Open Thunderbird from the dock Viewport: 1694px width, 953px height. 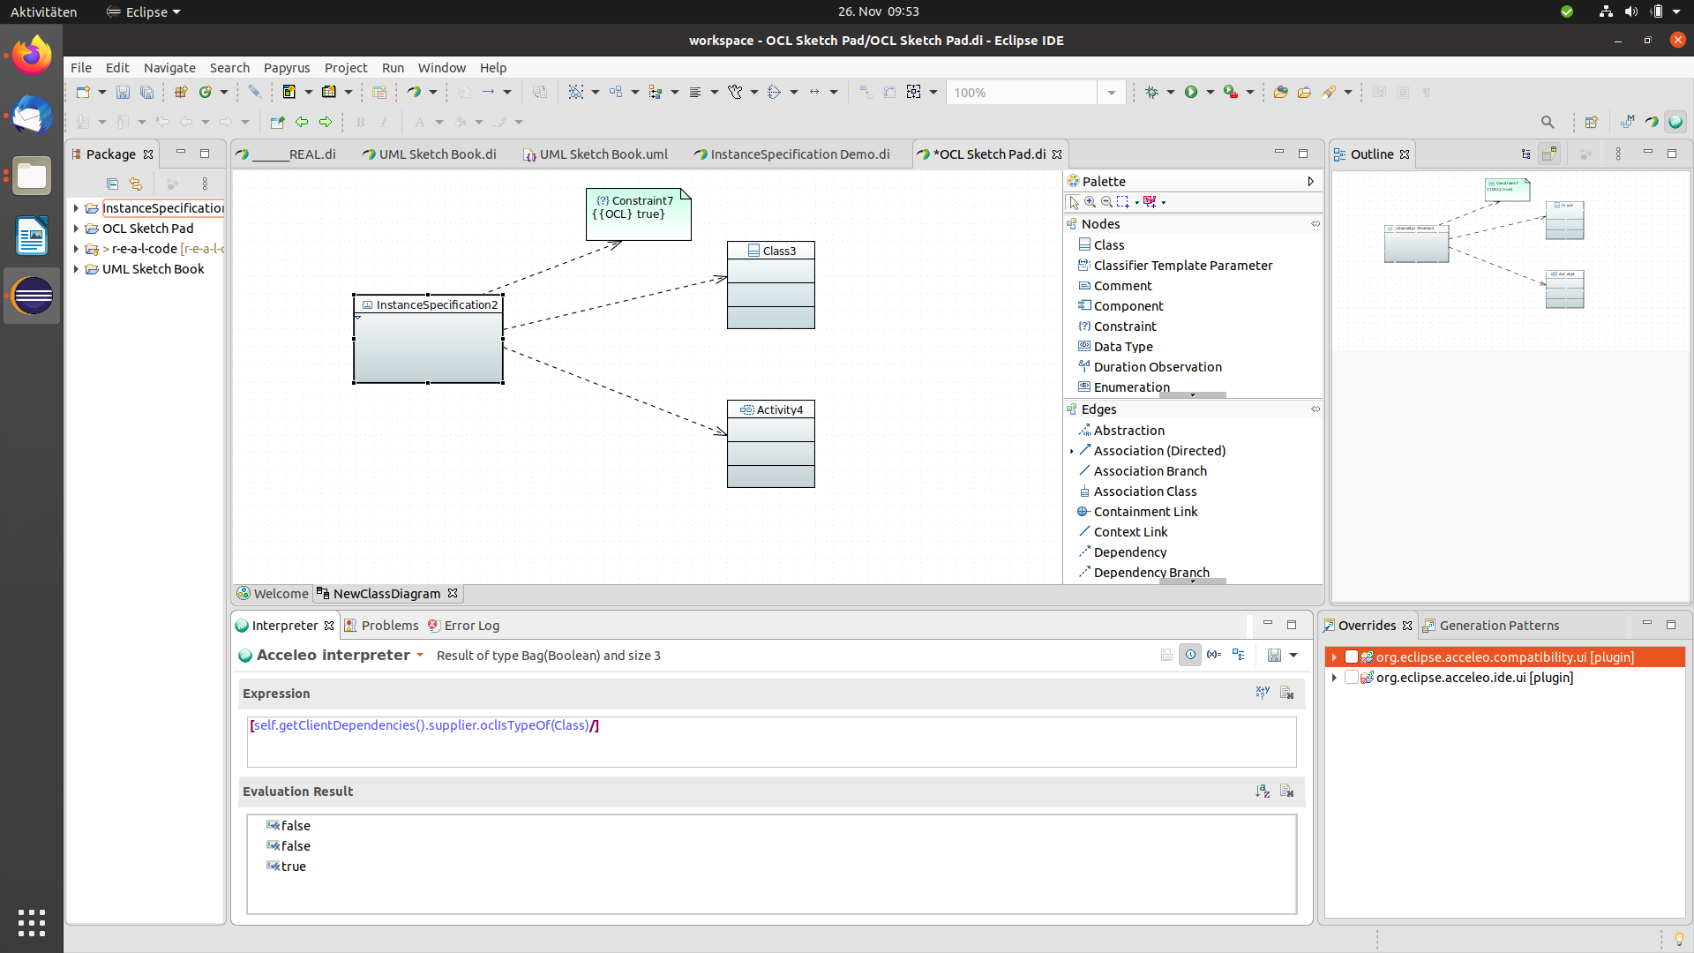click(x=32, y=116)
